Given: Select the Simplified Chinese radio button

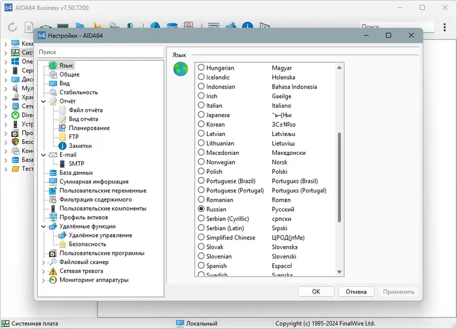Looking at the screenshot, I should (201, 237).
